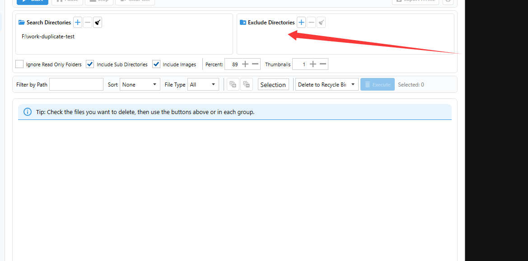
Task: Add a new exclude directory
Action: (x=301, y=23)
